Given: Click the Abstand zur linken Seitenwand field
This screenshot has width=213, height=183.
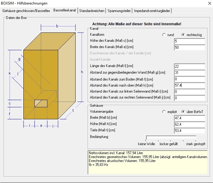Looking at the screenshot, I should click(189, 92).
